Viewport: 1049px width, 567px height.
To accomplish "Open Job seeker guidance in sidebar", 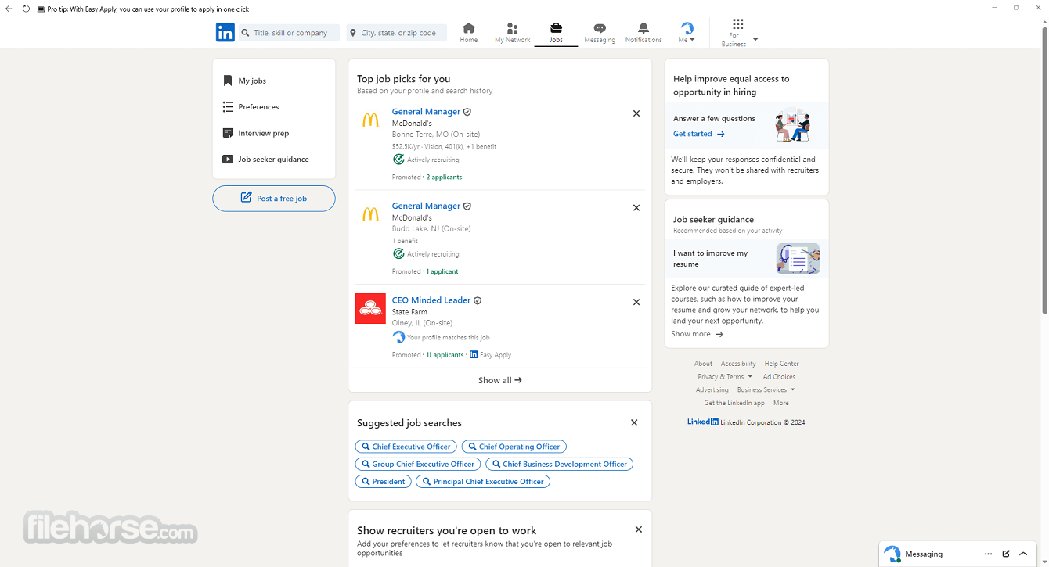I will coord(273,159).
